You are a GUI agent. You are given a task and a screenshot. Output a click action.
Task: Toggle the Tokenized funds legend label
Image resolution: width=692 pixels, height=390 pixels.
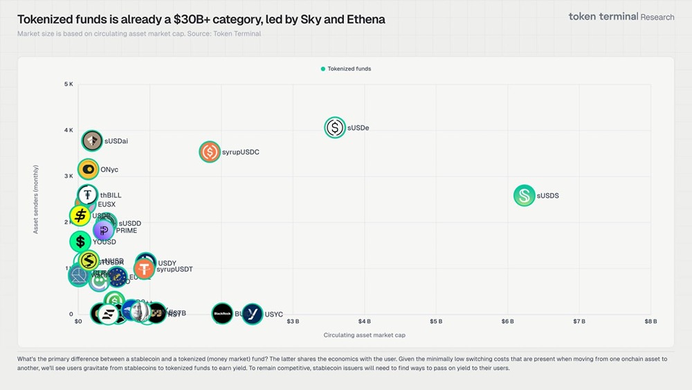coord(349,69)
